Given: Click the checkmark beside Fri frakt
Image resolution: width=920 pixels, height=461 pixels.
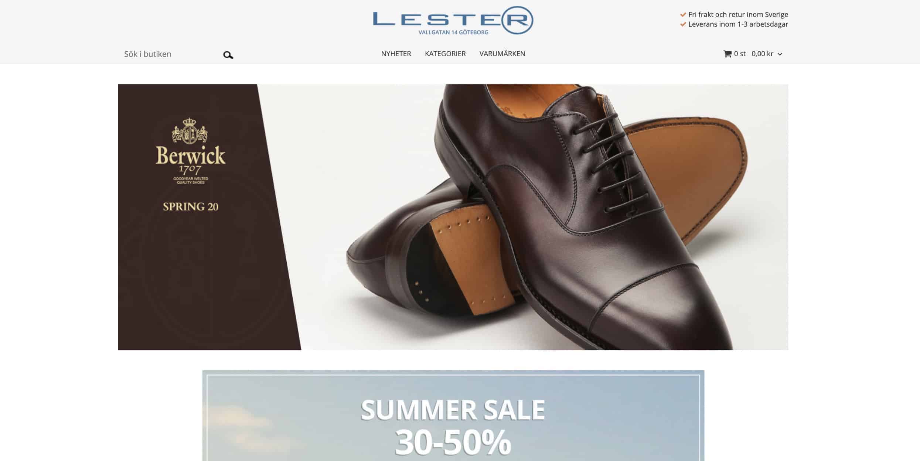Looking at the screenshot, I should tap(683, 15).
